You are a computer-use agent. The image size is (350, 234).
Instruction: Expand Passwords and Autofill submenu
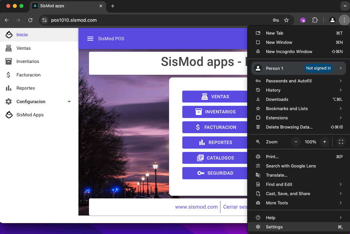341,81
